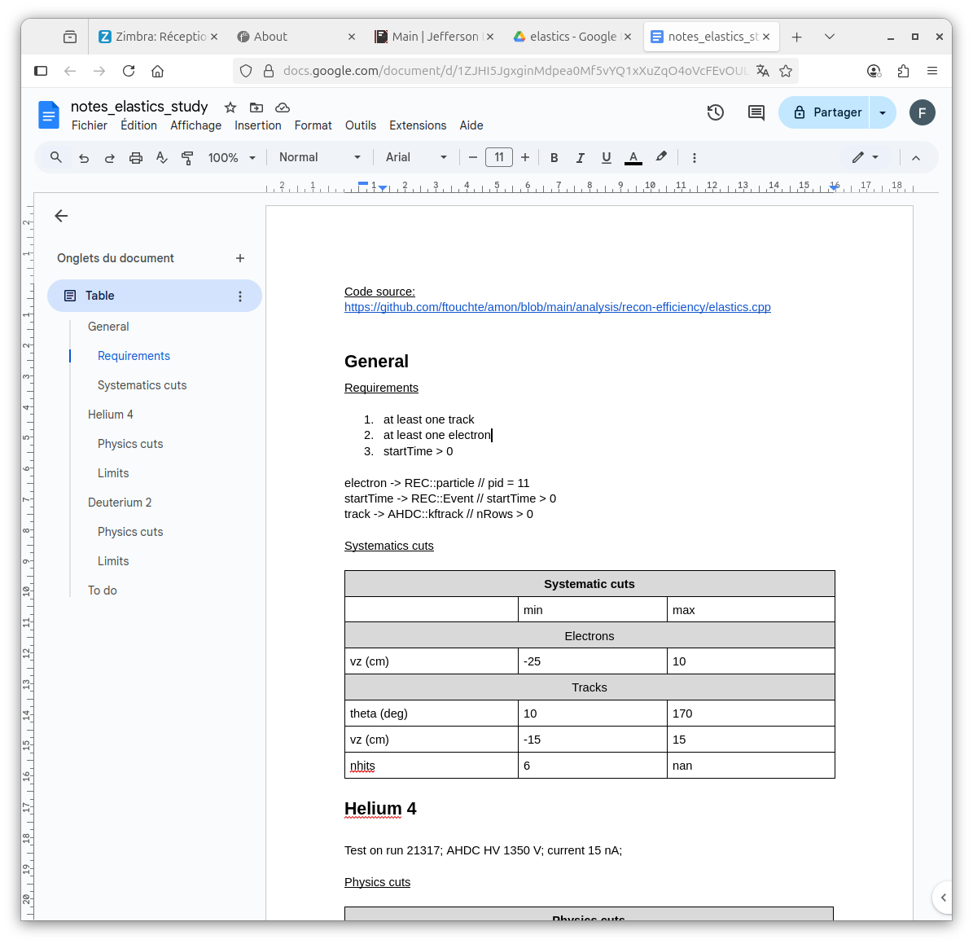Bookmark this page with star icon
The height and width of the screenshot is (944, 973).
point(786,72)
